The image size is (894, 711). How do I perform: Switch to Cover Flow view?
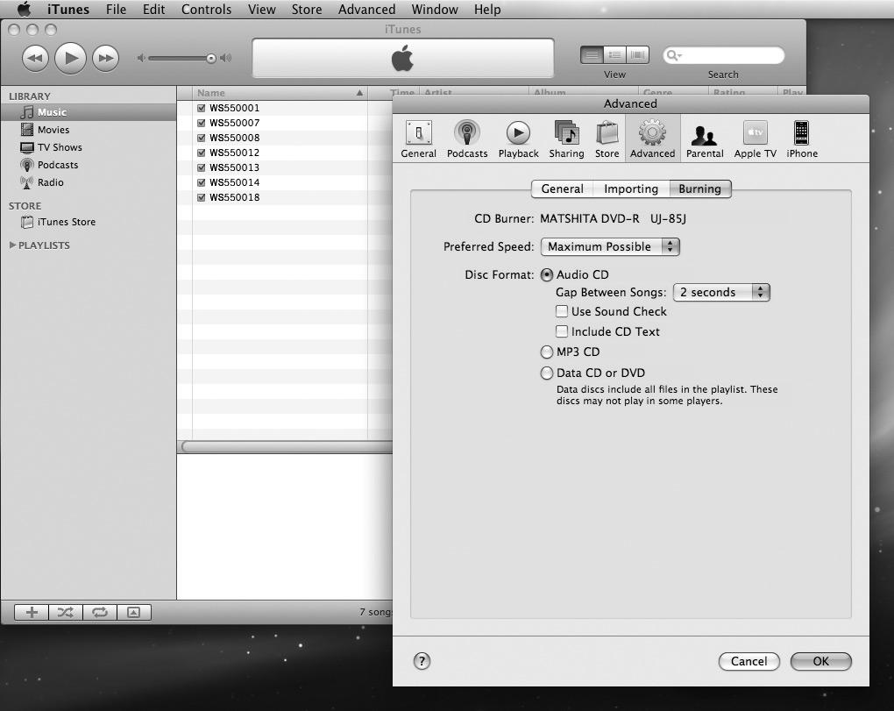(637, 55)
